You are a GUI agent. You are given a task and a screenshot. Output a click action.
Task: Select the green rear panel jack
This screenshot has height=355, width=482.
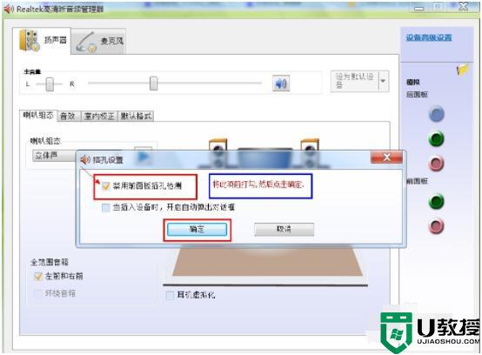point(436,138)
